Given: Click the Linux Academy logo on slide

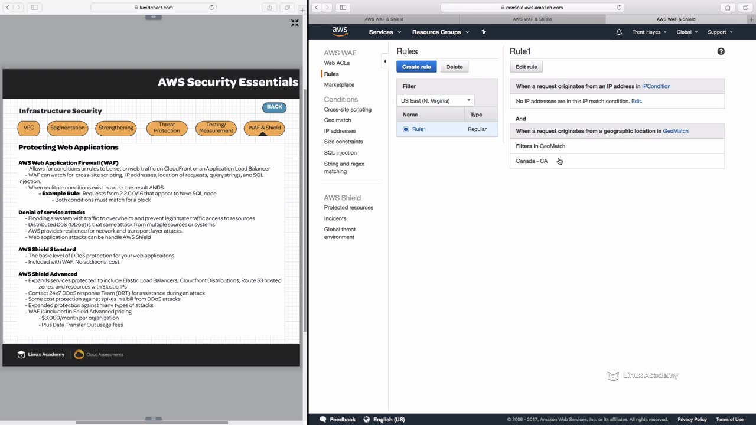Looking at the screenshot, I should (41, 354).
